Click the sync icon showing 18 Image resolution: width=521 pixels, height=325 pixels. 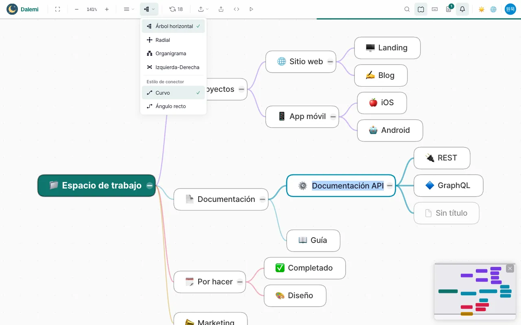[176, 9]
